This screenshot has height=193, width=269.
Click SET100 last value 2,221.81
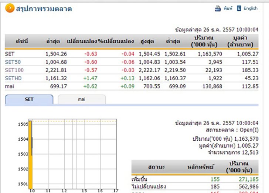(56, 70)
